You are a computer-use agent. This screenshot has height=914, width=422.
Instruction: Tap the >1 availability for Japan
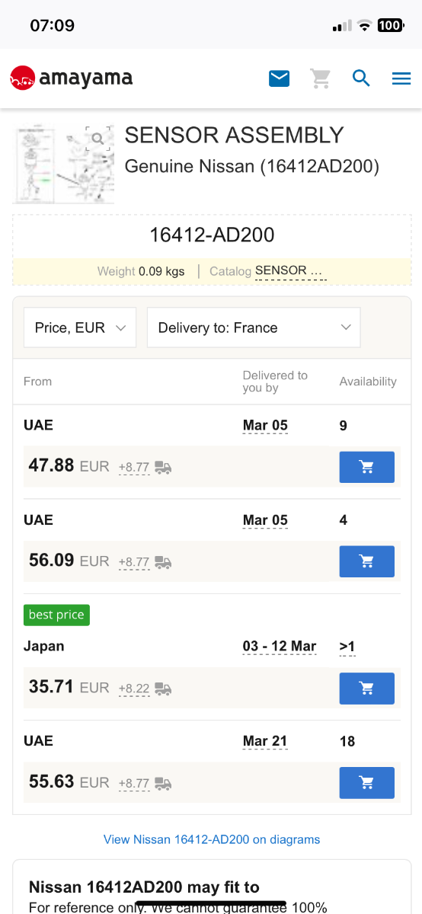347,647
